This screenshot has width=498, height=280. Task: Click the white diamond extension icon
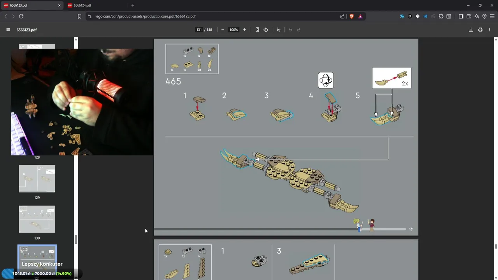click(x=417, y=16)
